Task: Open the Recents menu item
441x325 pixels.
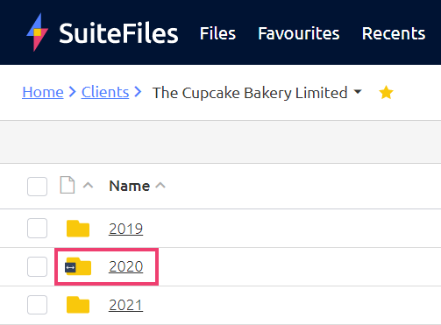Action: (394, 33)
